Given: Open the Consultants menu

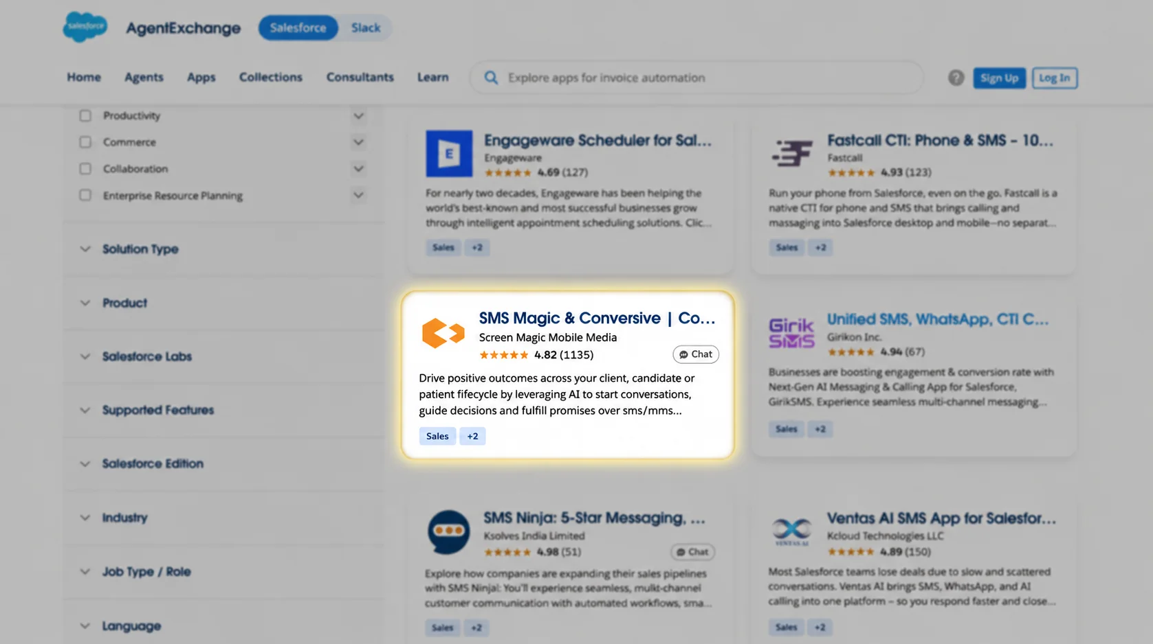Looking at the screenshot, I should (x=360, y=77).
